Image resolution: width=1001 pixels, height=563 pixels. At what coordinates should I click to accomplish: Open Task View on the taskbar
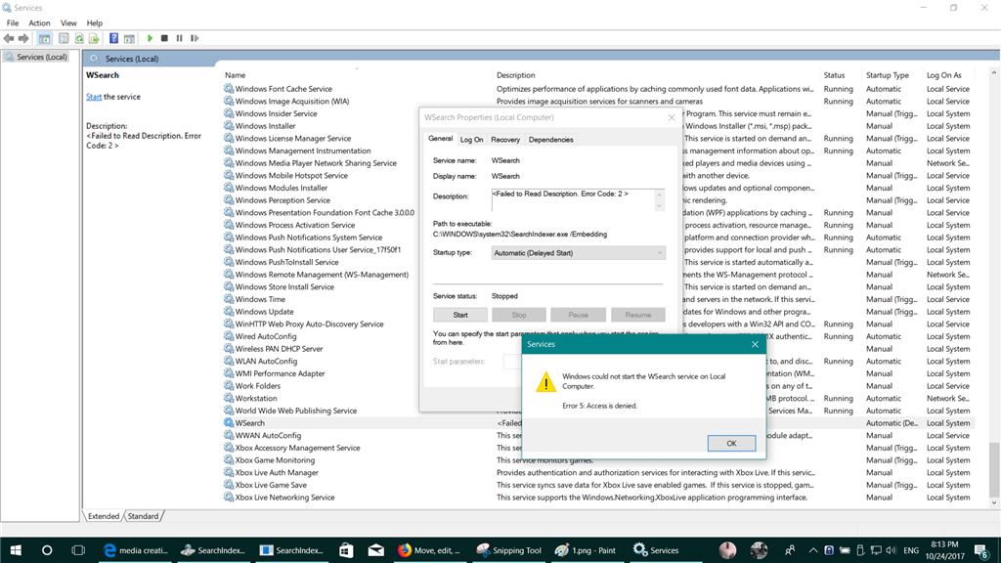[78, 550]
